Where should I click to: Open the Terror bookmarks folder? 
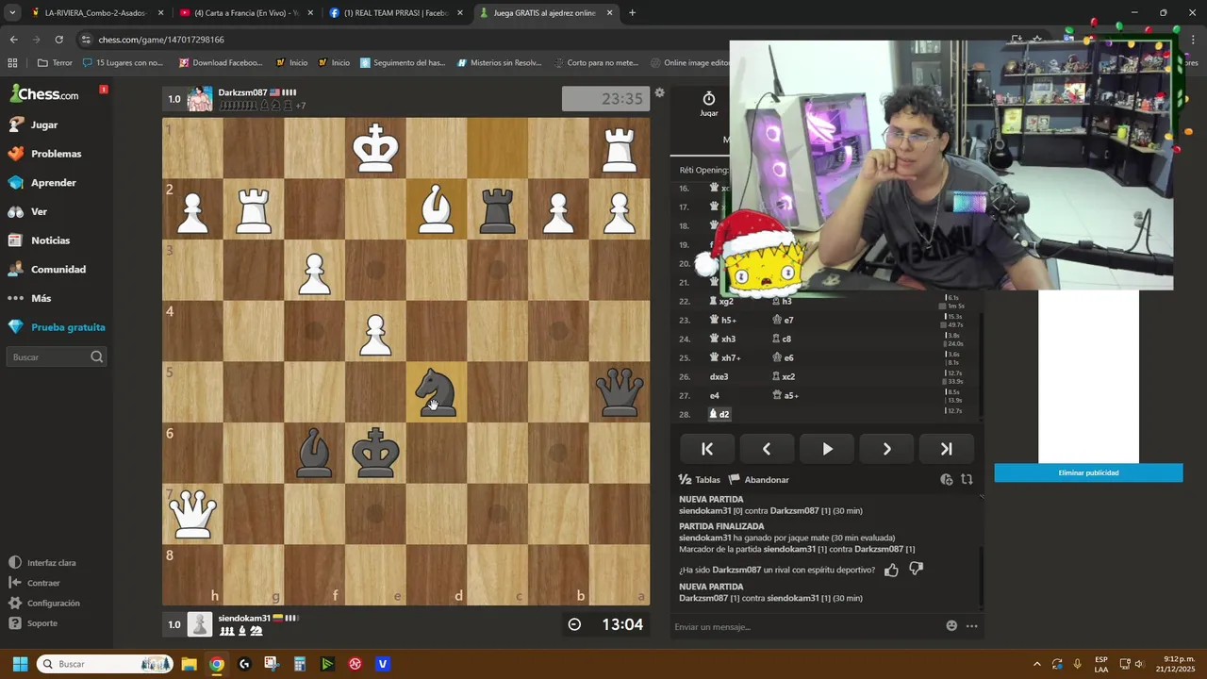coord(55,63)
